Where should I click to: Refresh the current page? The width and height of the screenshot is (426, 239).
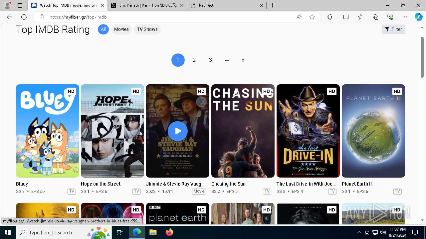pyautogui.click(x=24, y=17)
